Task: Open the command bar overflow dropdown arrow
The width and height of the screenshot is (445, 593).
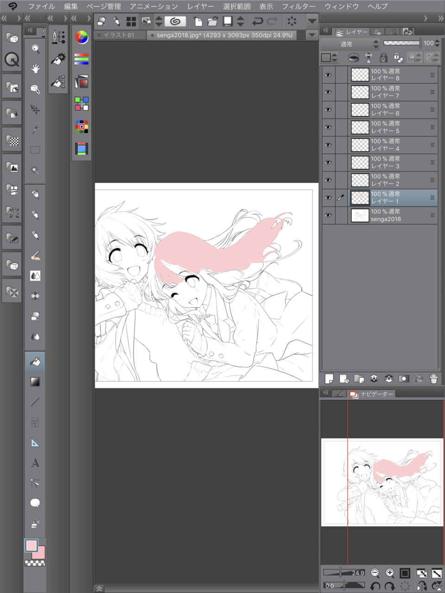Action: [312, 21]
